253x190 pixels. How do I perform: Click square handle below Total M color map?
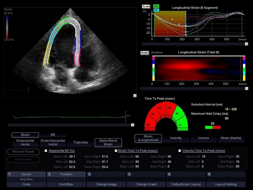pyautogui.click(x=246, y=88)
